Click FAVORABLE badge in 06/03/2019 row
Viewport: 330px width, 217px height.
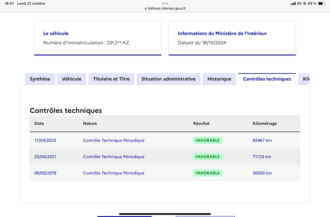click(207, 173)
